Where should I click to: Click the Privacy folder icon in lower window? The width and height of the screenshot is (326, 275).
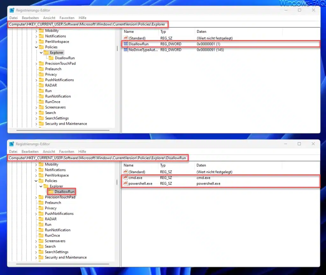41,208
